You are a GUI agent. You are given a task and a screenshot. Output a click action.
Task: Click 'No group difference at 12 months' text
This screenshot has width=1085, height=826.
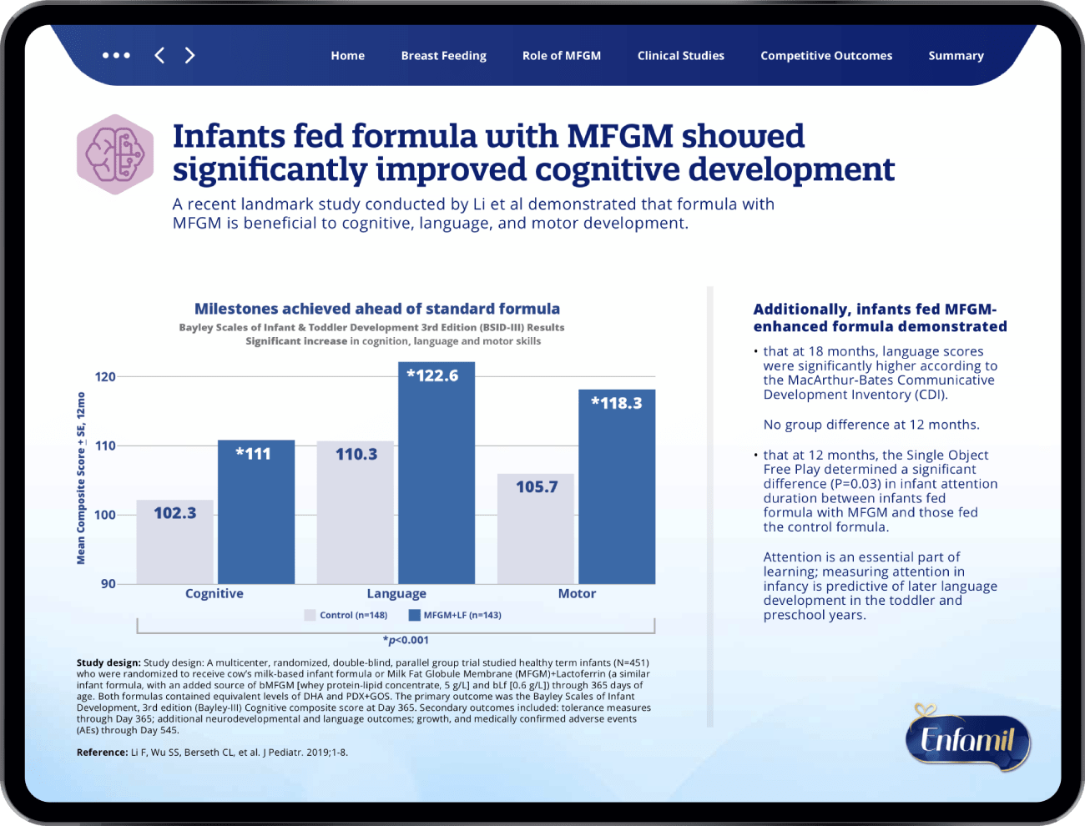(871, 425)
